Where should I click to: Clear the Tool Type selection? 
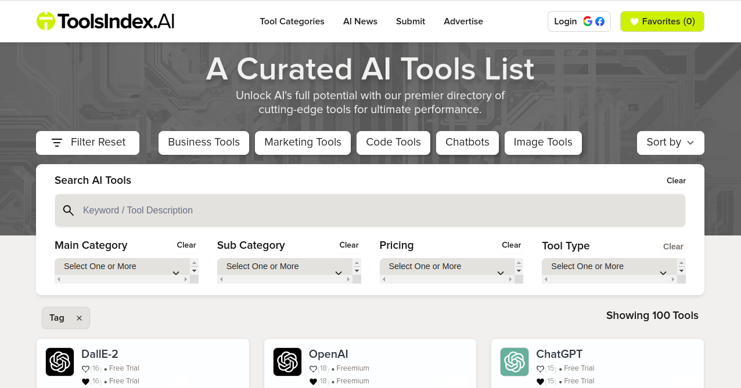[673, 246]
